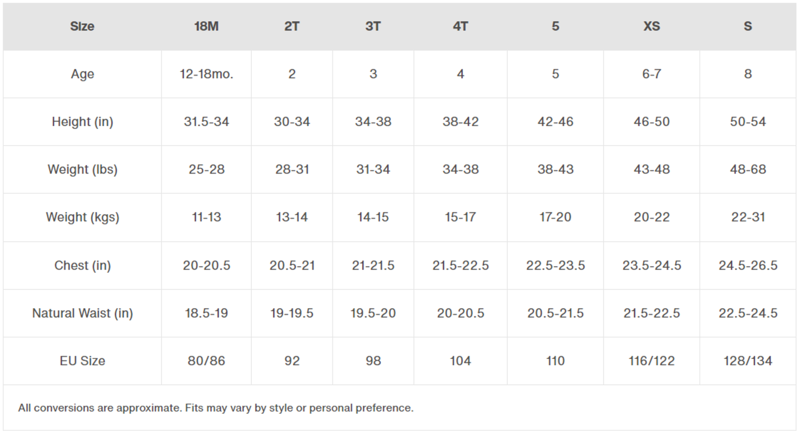Image resolution: width=800 pixels, height=435 pixels.
Task: Click the 128/134 EU size cell
Action: [748, 361]
